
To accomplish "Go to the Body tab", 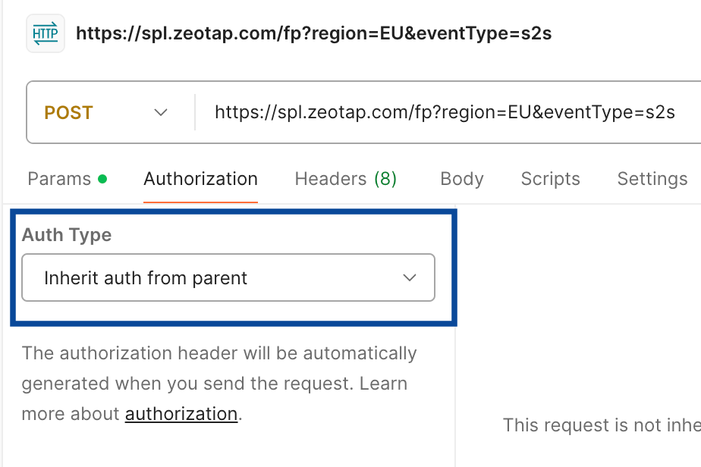I will point(461,179).
